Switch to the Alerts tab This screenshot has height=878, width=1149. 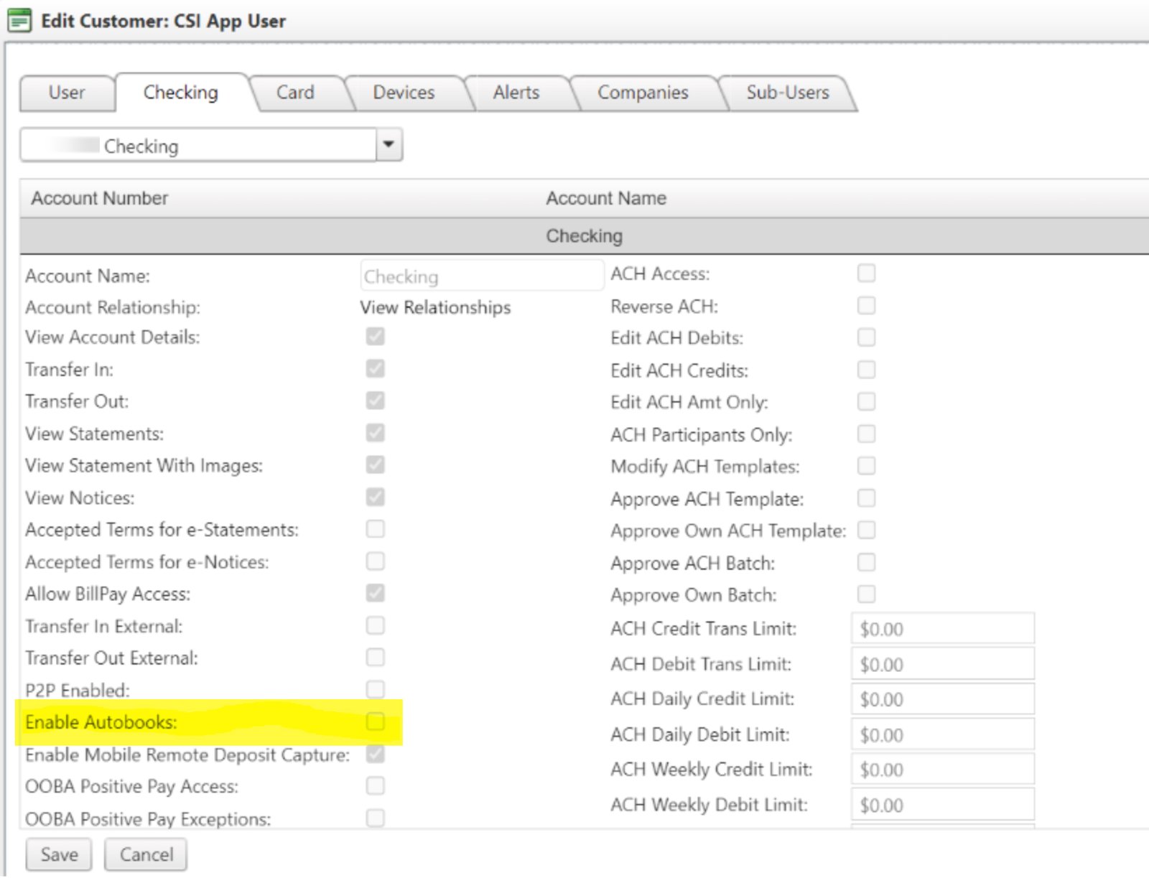click(x=516, y=92)
